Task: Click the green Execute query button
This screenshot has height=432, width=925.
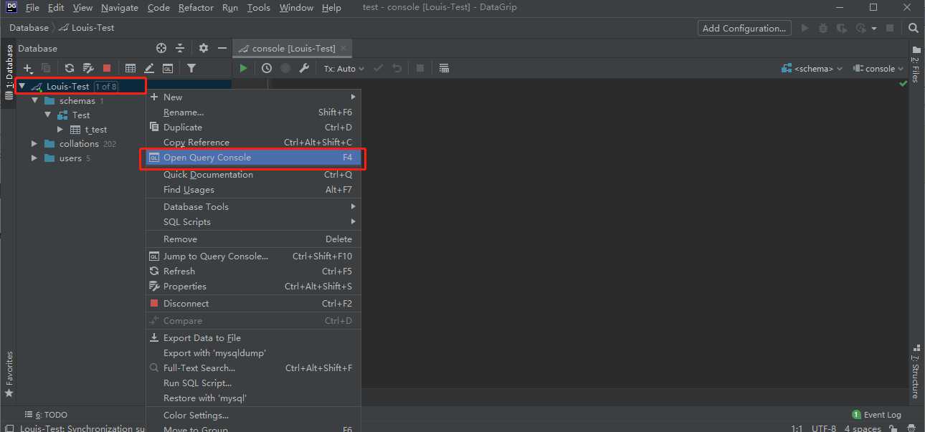Action: click(244, 68)
